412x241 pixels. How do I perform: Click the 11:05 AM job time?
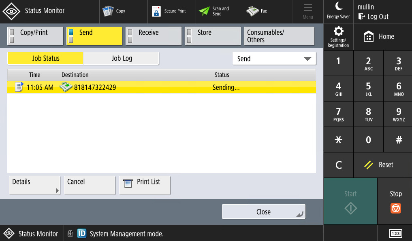[x=40, y=87]
